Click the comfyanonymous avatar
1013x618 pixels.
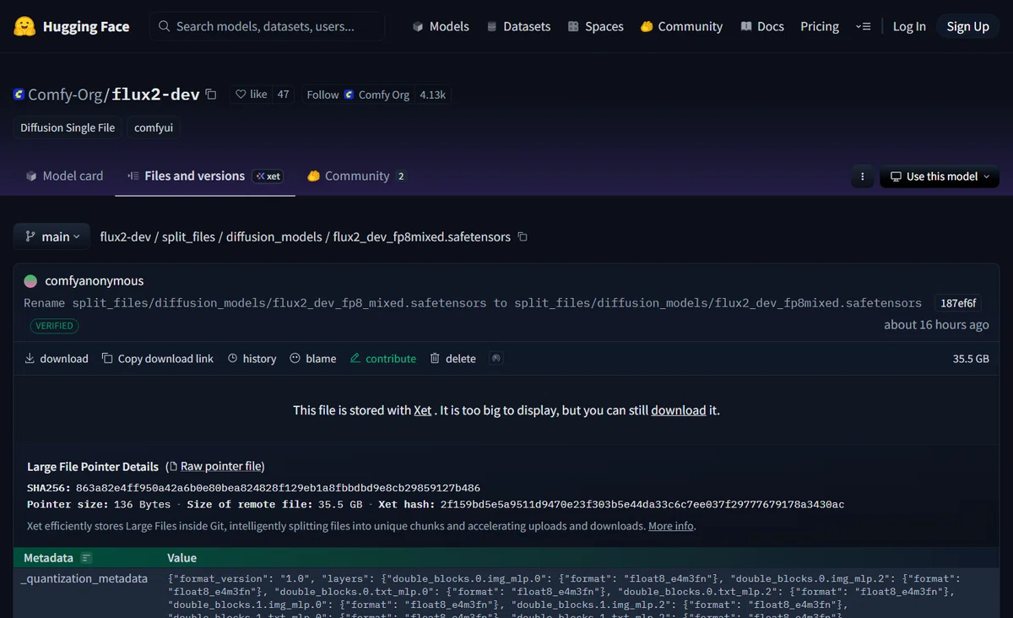pos(30,281)
